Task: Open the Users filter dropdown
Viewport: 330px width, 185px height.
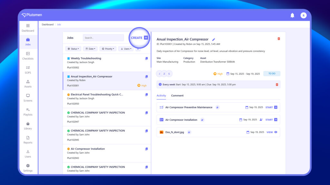Action: pos(126,49)
